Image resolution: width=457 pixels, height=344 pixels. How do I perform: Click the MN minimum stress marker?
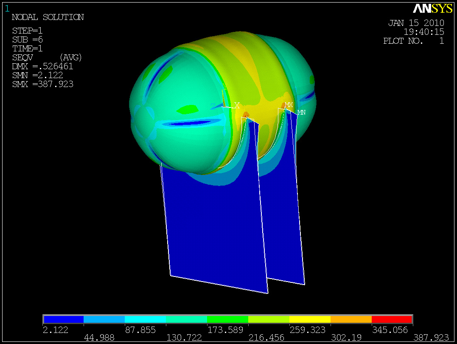coord(301,113)
